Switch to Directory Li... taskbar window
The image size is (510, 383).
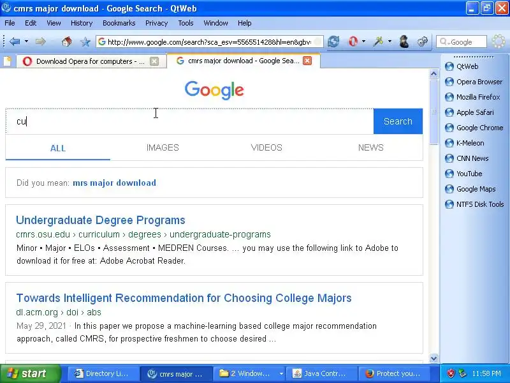click(103, 373)
